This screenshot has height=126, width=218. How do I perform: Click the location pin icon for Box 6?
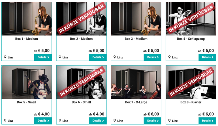coord(60,120)
